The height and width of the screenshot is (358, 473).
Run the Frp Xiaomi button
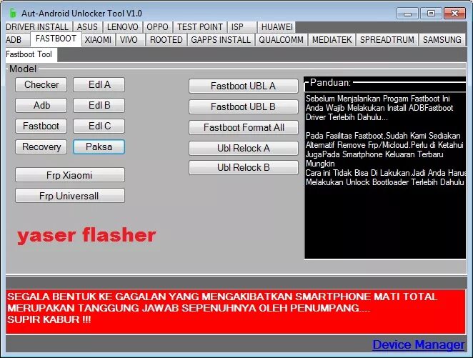click(x=70, y=175)
